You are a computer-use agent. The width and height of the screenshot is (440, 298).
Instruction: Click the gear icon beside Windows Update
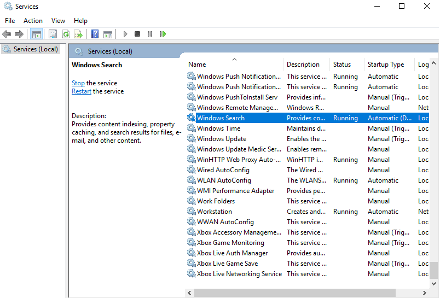coord(192,138)
